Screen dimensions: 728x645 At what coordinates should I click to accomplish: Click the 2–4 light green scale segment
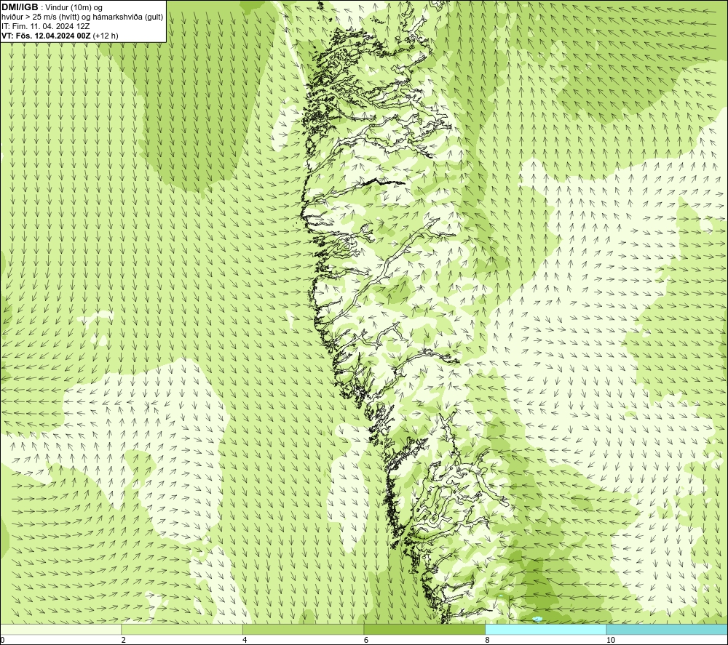[x=182, y=629]
